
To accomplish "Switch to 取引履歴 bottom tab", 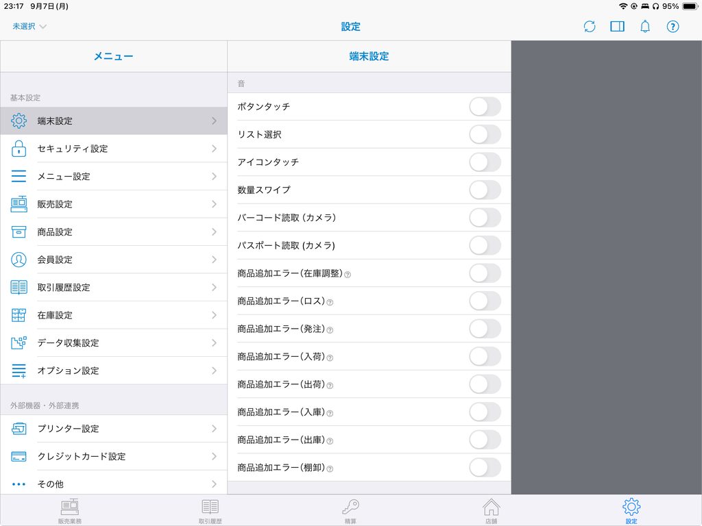I will coord(210,511).
